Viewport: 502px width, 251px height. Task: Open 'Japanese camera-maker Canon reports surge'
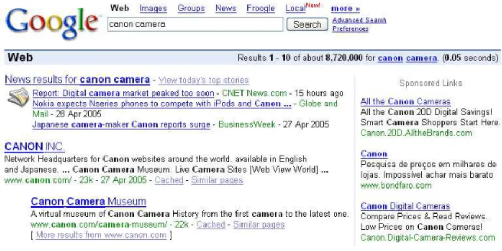click(x=121, y=124)
